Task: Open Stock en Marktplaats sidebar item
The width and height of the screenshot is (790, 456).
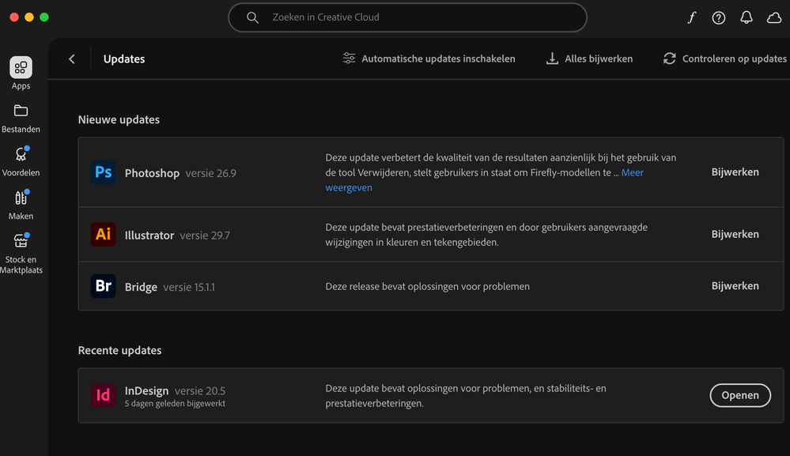Action: pos(21,252)
